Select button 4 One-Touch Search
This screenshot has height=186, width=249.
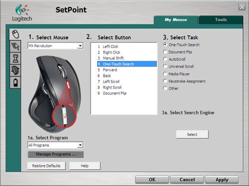tap(127, 64)
